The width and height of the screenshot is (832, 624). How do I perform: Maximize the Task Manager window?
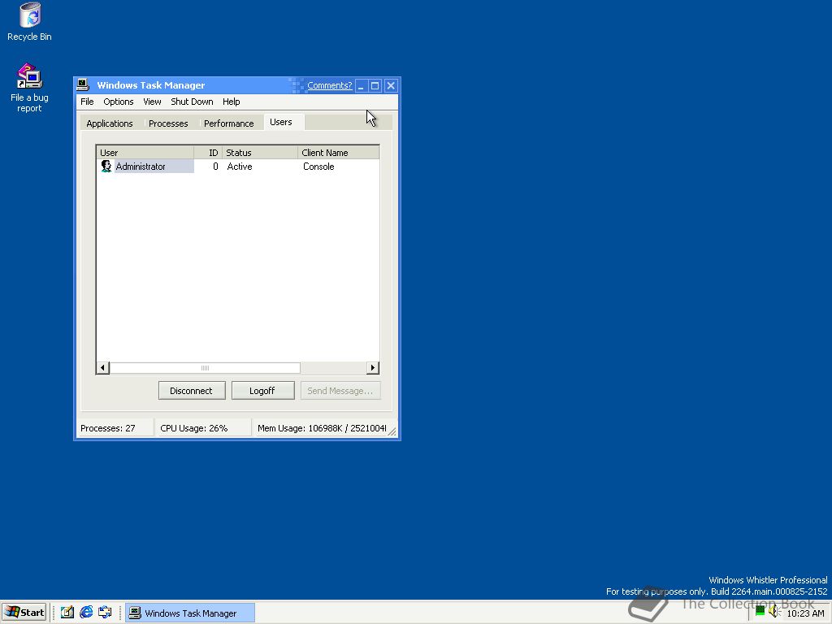click(x=375, y=85)
